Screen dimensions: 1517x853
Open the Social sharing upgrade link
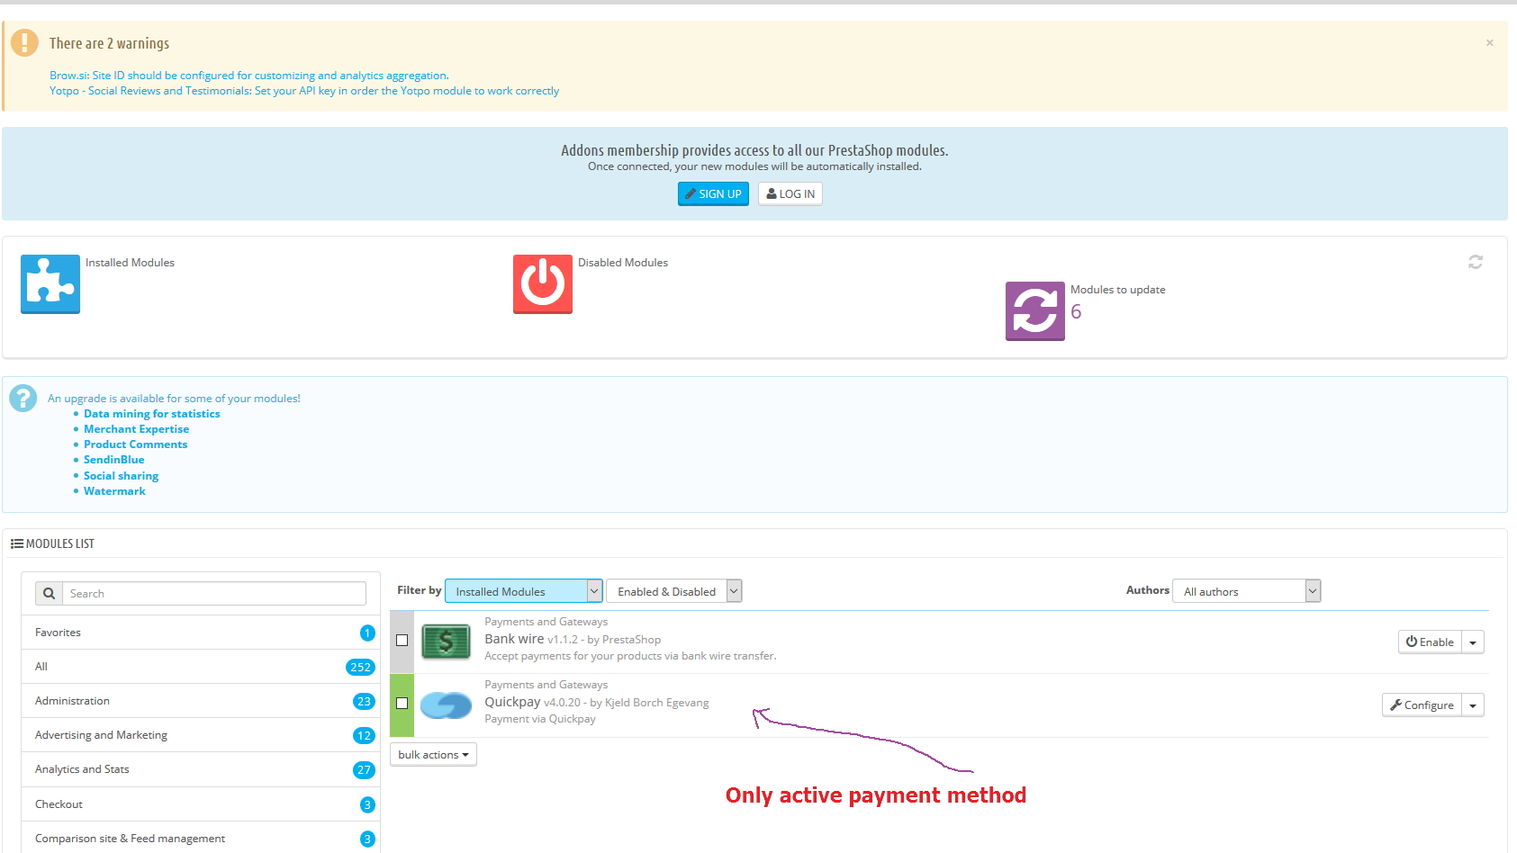point(122,476)
